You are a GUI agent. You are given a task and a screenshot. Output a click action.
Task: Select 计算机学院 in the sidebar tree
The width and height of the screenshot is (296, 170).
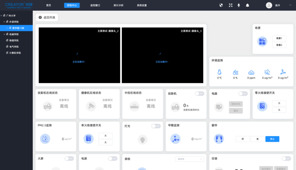click(15, 53)
